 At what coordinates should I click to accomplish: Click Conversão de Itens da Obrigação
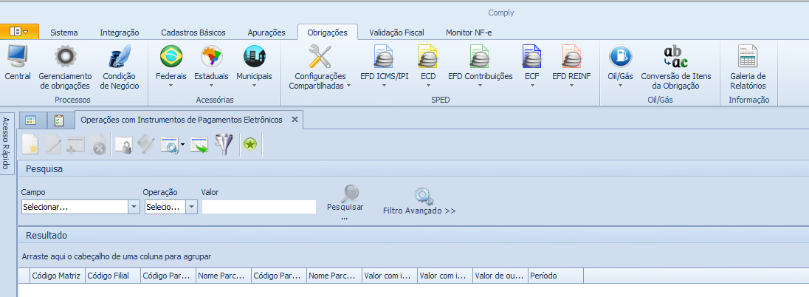click(677, 58)
